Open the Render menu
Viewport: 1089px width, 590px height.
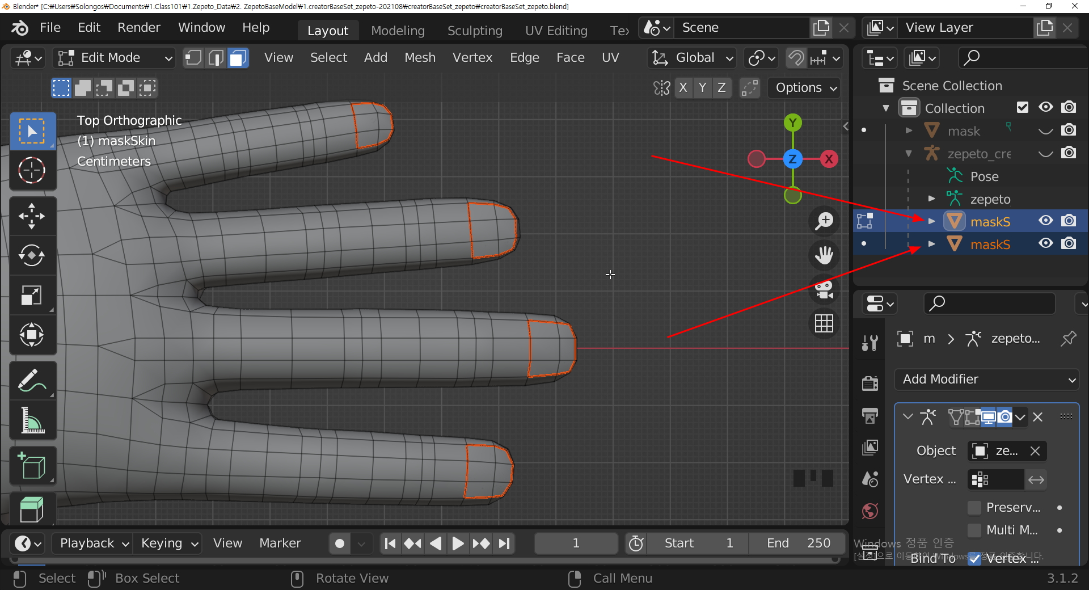pyautogui.click(x=138, y=27)
